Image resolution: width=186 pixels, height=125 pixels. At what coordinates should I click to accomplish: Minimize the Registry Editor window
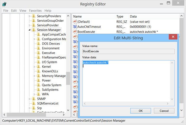point(161,3)
